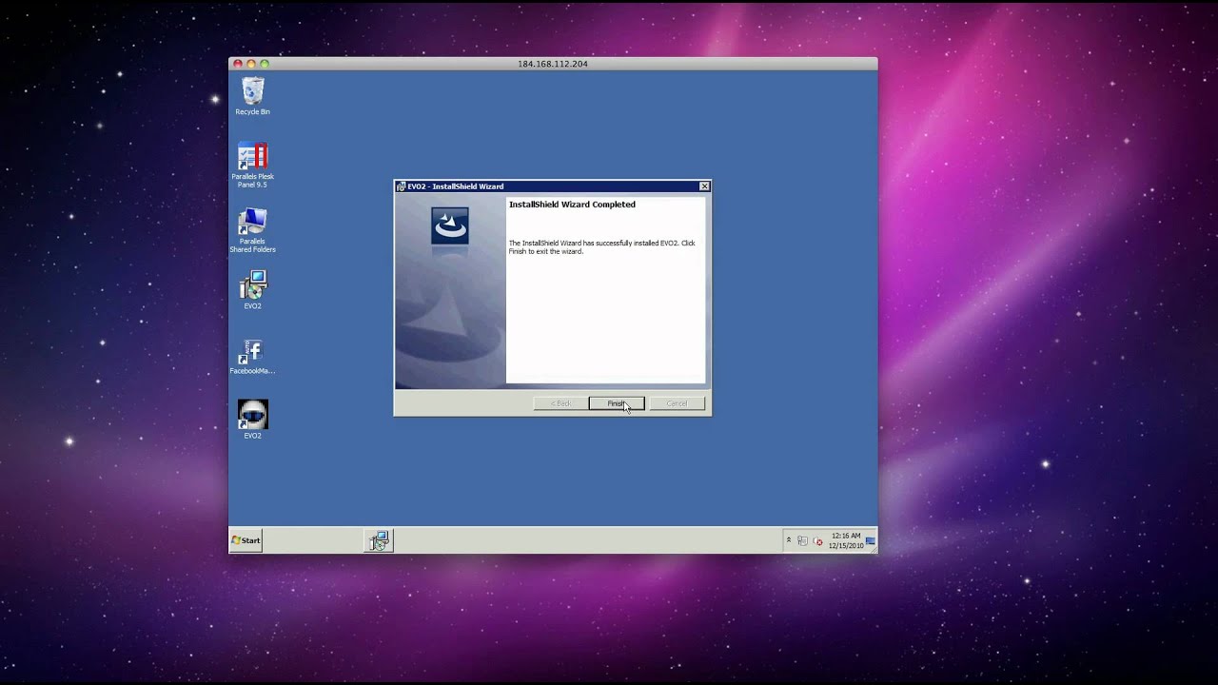1218x685 pixels.
Task: Select the EVO2 helmet application icon
Action: click(252, 419)
